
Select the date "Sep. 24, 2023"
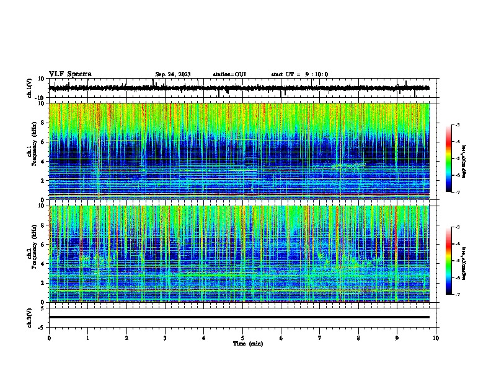pos(173,74)
